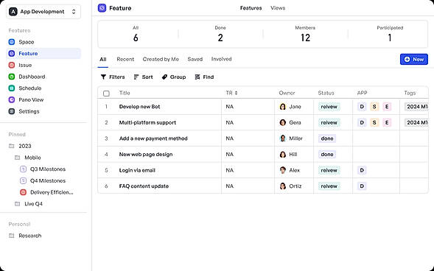Click the Feature page header icon
The width and height of the screenshot is (434, 271).
102,8
